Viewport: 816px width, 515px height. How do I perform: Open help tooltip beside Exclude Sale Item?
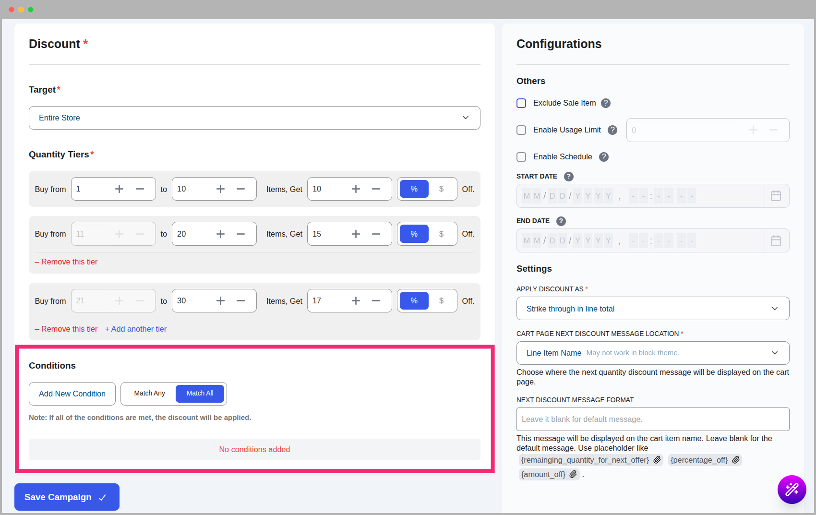coord(606,103)
